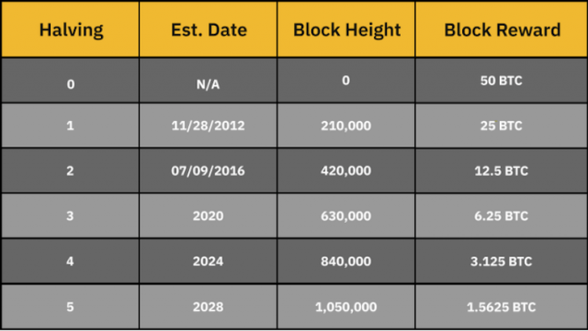
Task: Select the 12.5 BTC reward cell
Action: click(x=502, y=171)
